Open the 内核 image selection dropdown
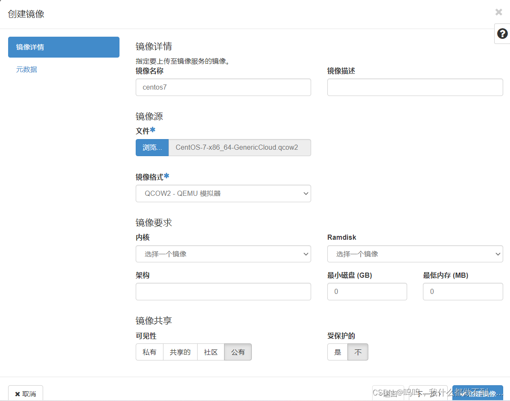510x401 pixels. [223, 254]
